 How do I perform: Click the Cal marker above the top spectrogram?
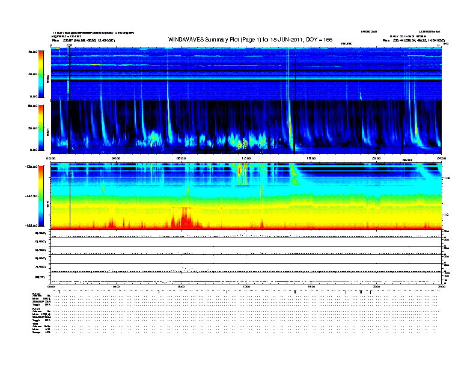click(x=69, y=44)
